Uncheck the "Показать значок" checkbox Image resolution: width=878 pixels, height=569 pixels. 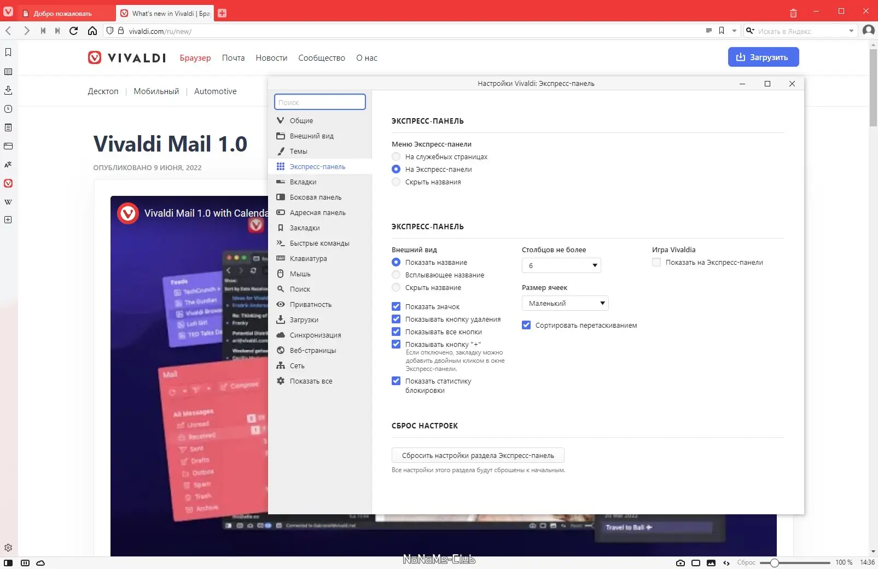(x=396, y=307)
